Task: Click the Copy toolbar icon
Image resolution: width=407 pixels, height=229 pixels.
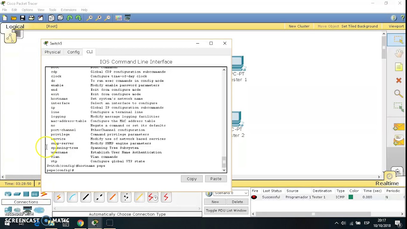Action: (52, 18)
